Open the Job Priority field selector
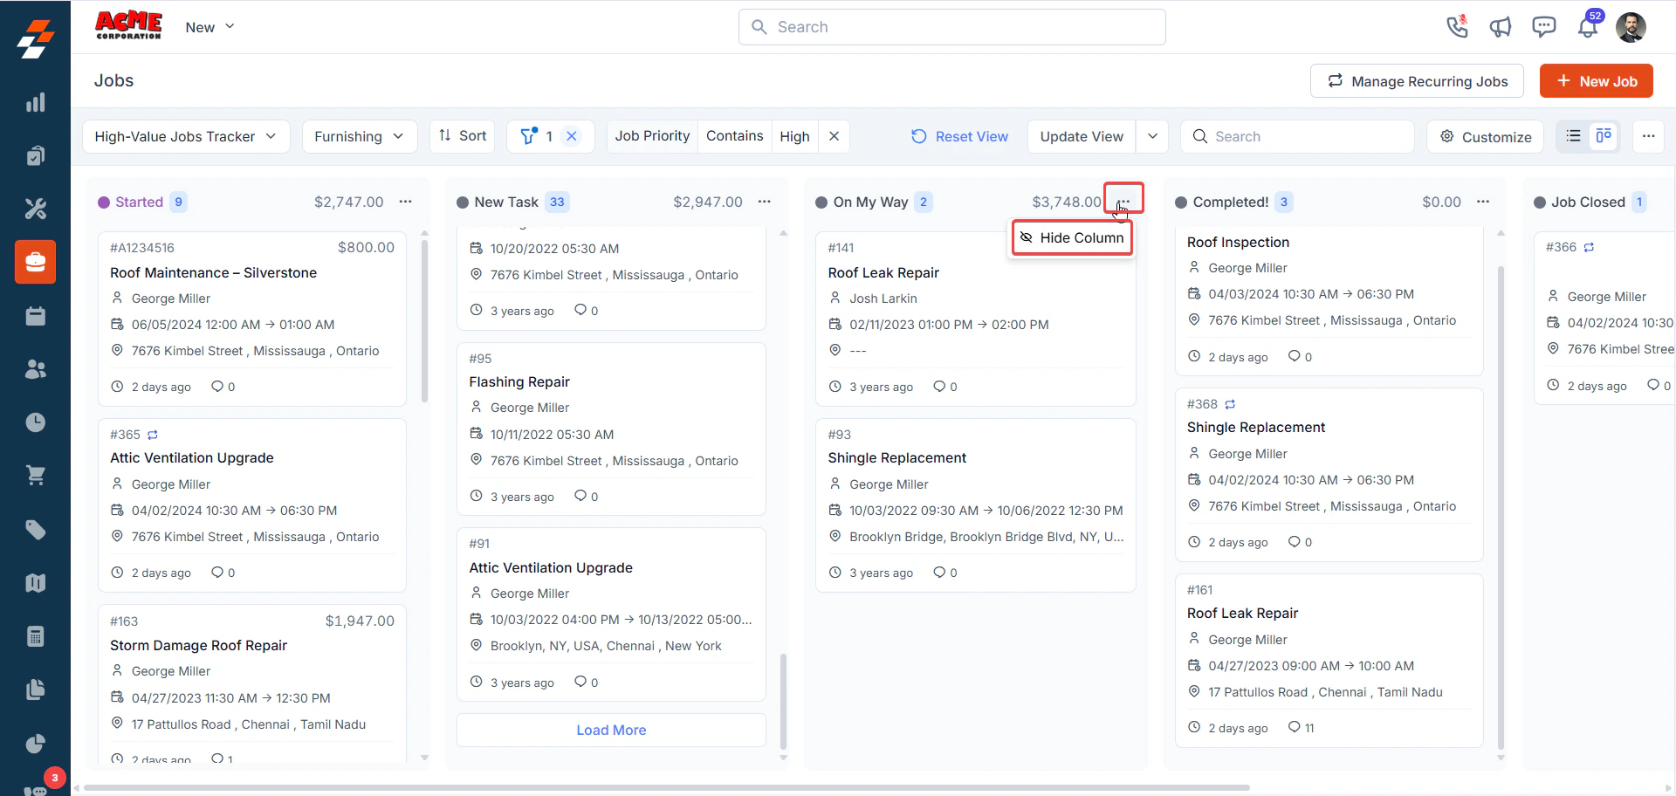This screenshot has height=796, width=1676. [x=652, y=136]
